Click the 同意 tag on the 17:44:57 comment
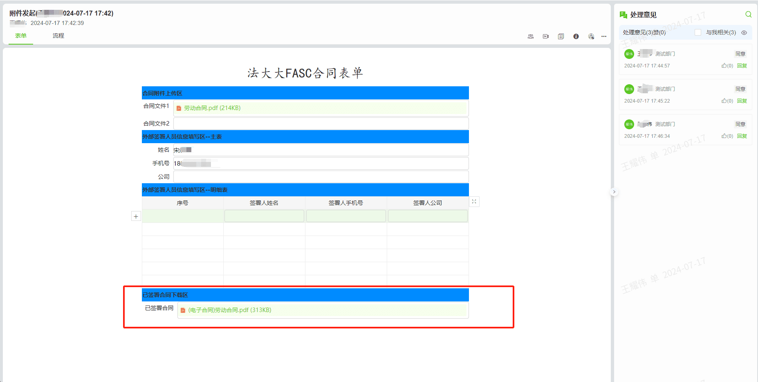 pos(740,54)
